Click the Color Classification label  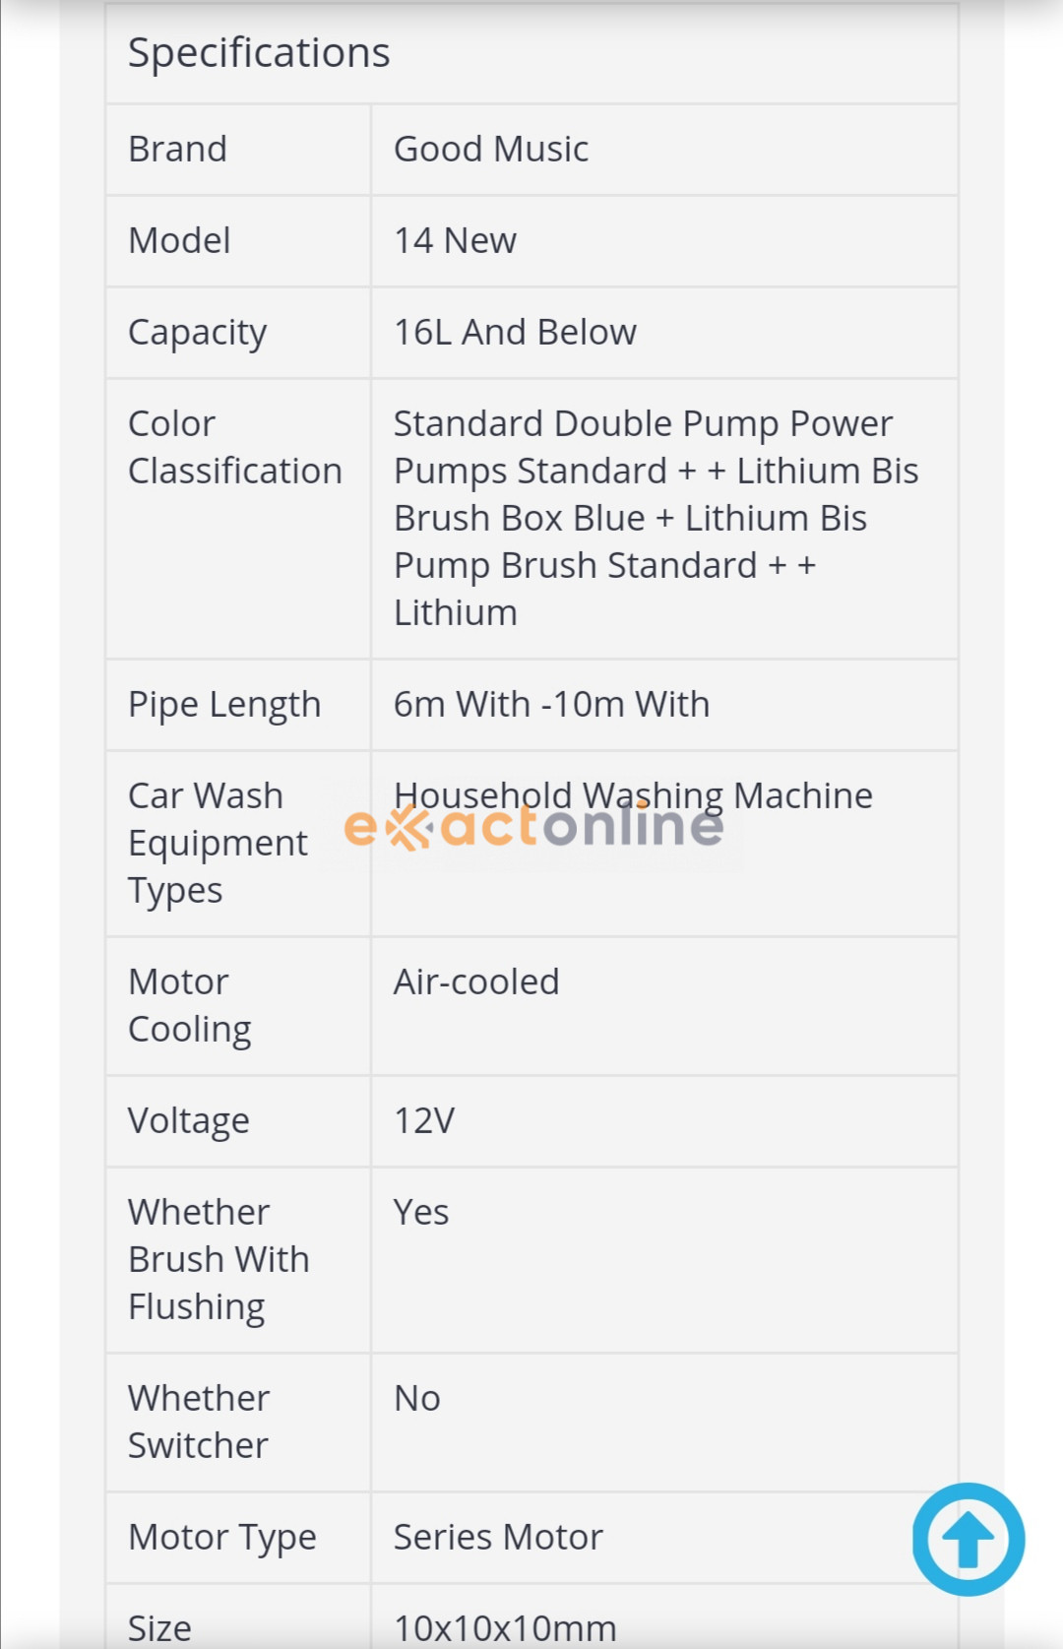click(234, 448)
